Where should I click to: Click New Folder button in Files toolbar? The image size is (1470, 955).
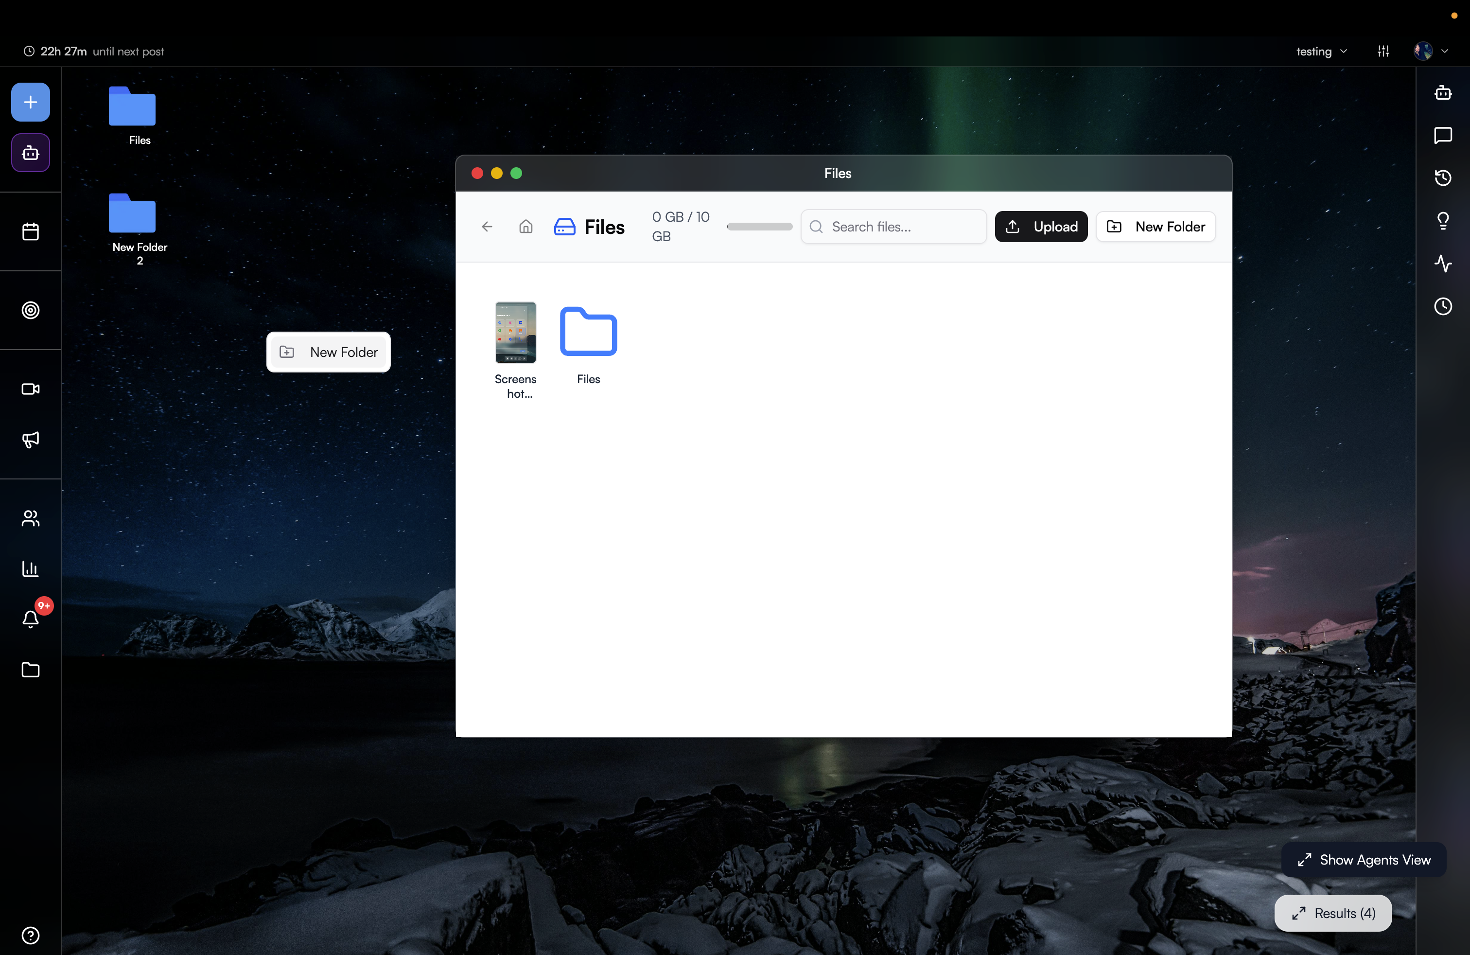click(1155, 227)
